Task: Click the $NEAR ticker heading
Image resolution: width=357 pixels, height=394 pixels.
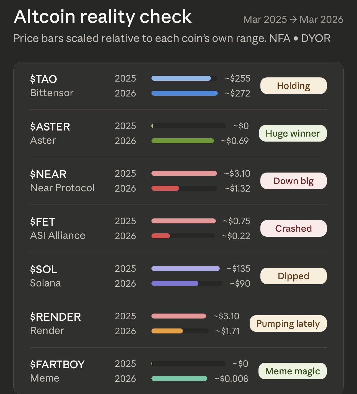Action: tap(48, 174)
